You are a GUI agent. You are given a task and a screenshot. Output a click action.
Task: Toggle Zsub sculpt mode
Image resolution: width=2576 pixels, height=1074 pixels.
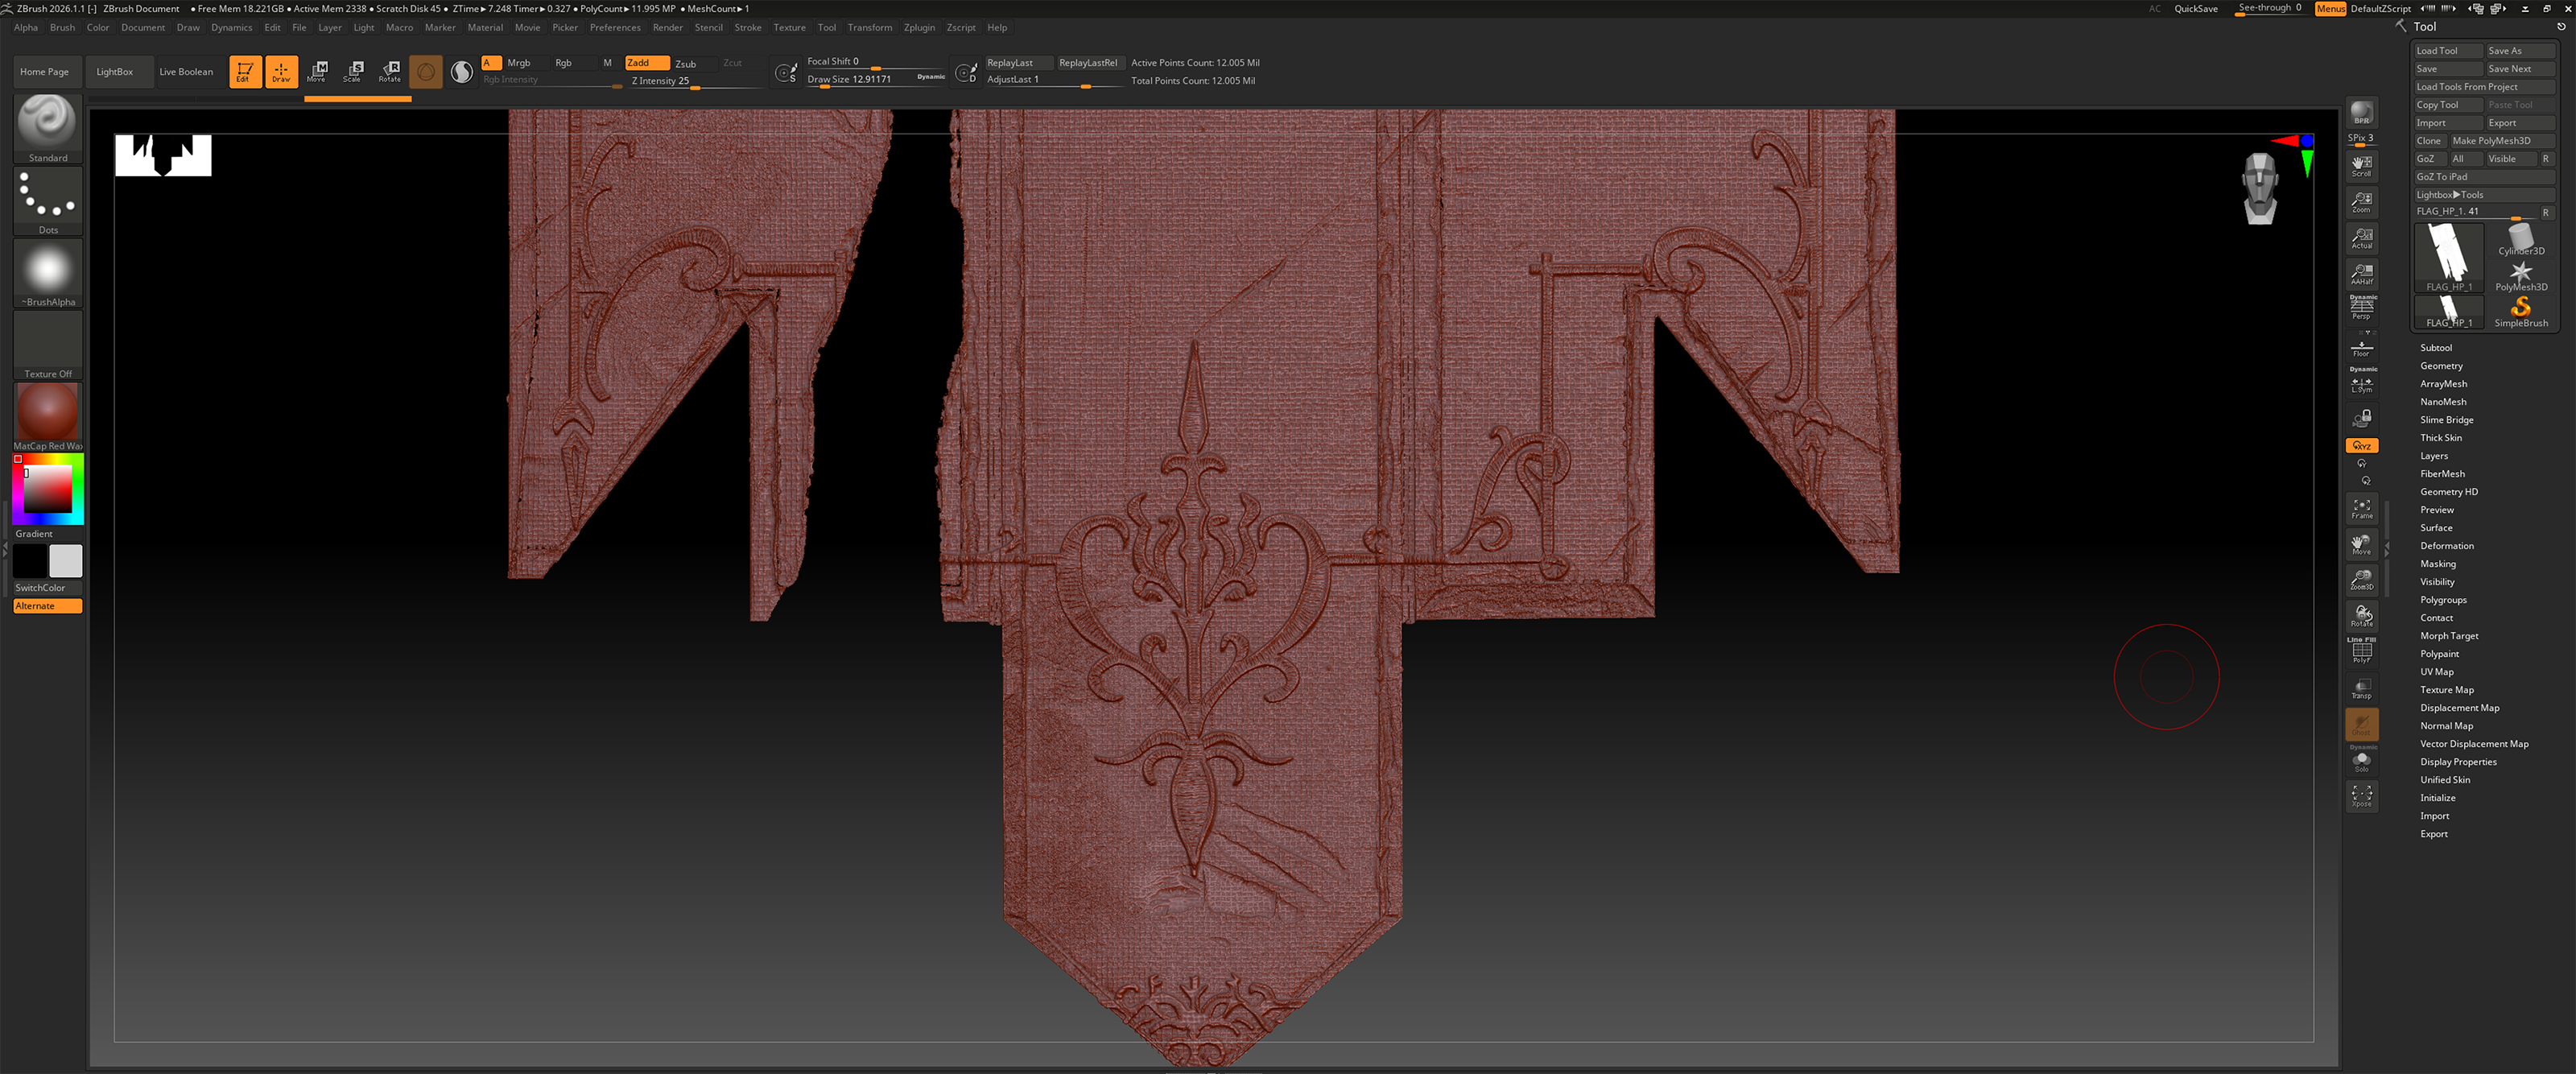click(686, 63)
